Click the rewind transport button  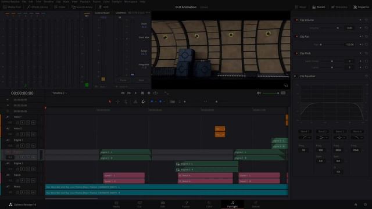click(x=123, y=93)
